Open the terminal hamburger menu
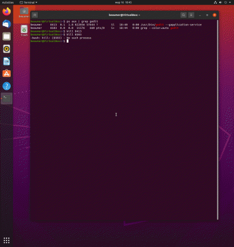The width and height of the screenshot is (234, 247). tap(191, 15)
